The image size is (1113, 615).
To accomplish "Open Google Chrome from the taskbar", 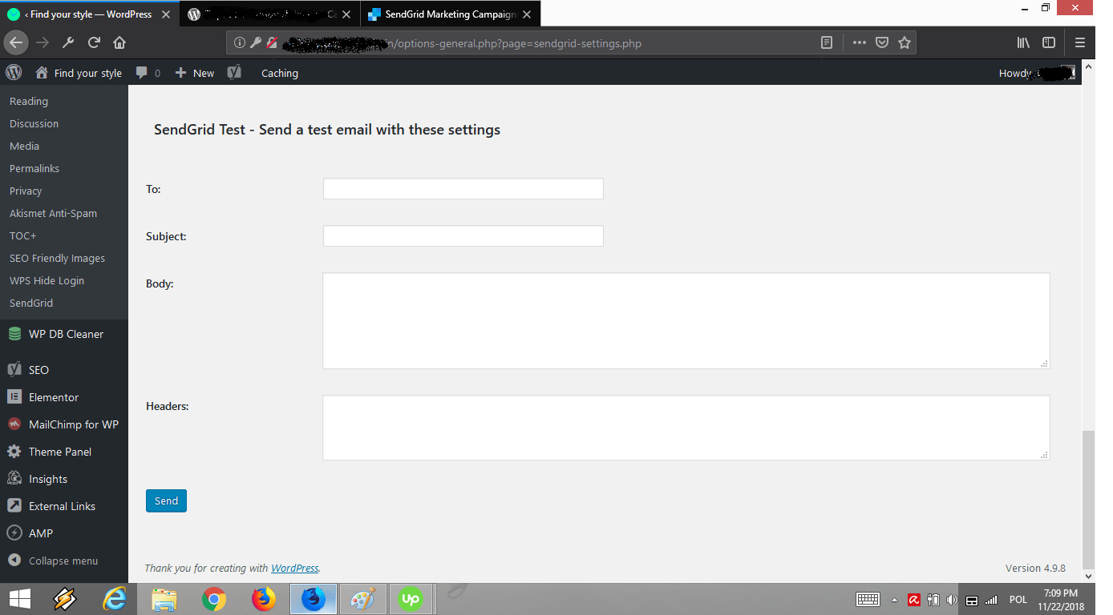I will pyautogui.click(x=213, y=599).
